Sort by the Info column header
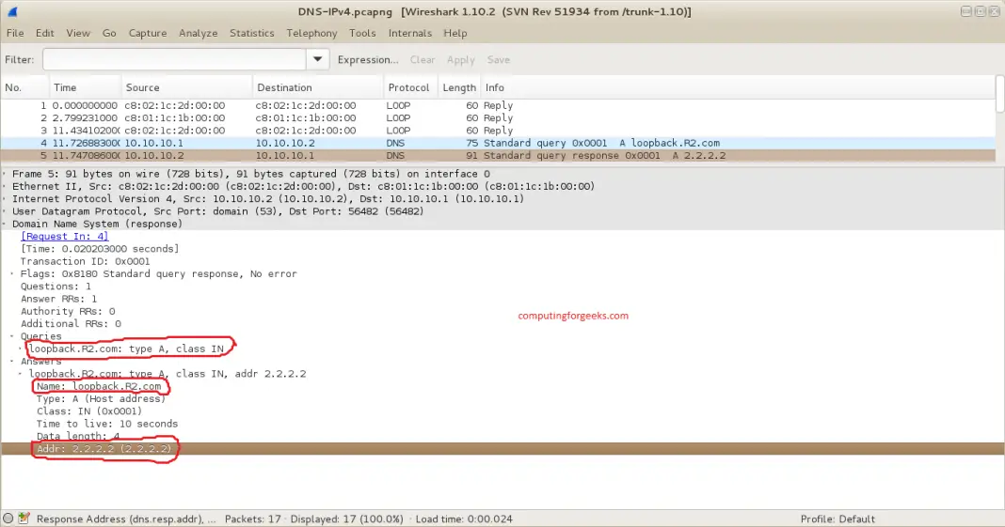 point(737,87)
